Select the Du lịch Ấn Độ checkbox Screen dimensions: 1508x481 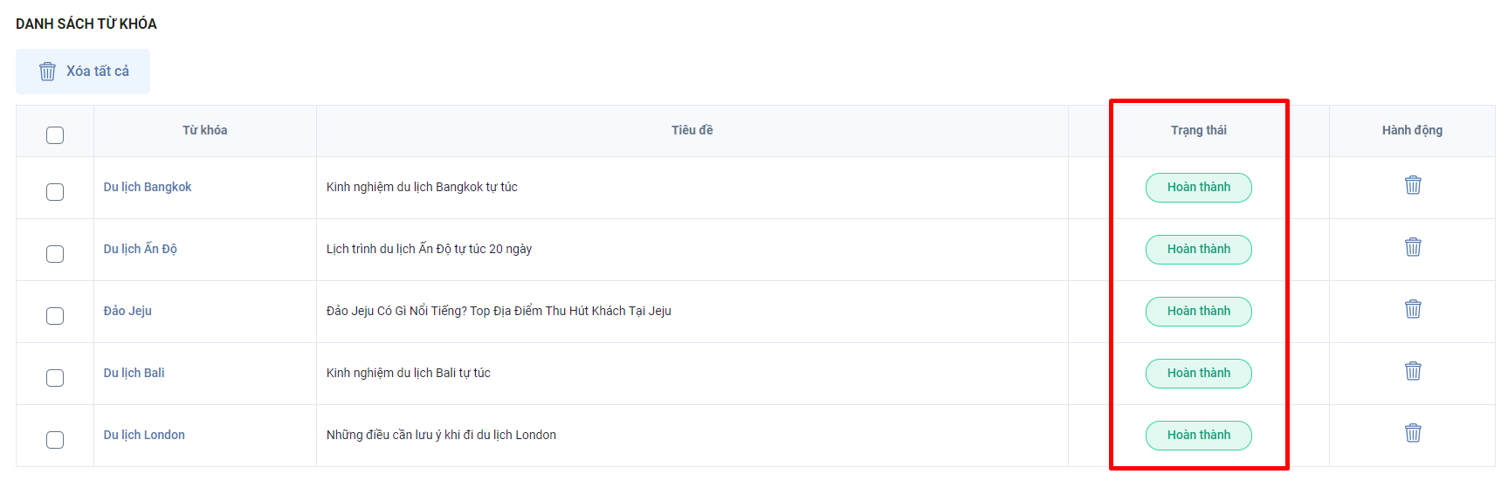click(55, 254)
